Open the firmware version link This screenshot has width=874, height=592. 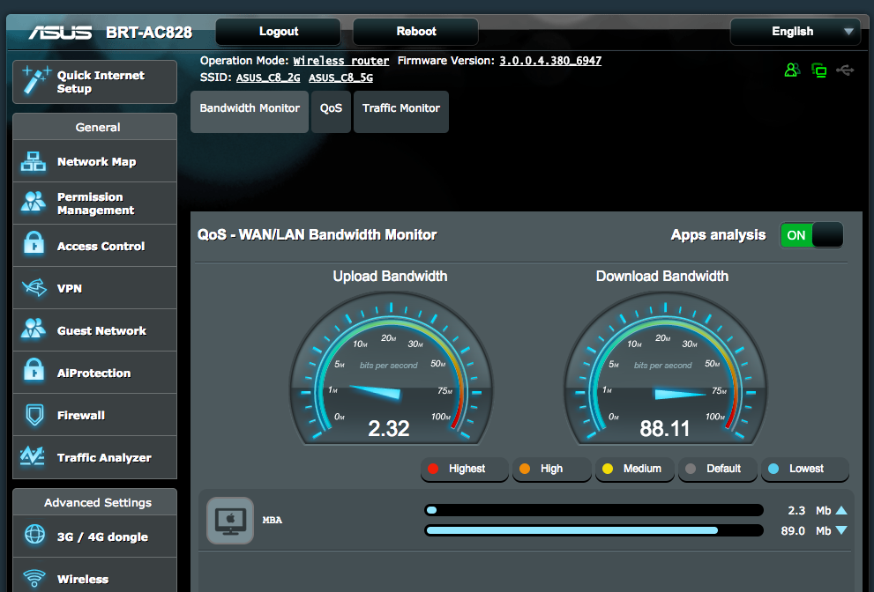click(550, 61)
